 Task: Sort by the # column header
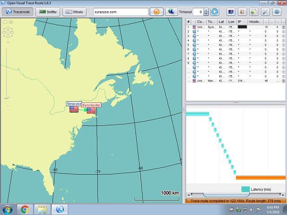click(188, 22)
